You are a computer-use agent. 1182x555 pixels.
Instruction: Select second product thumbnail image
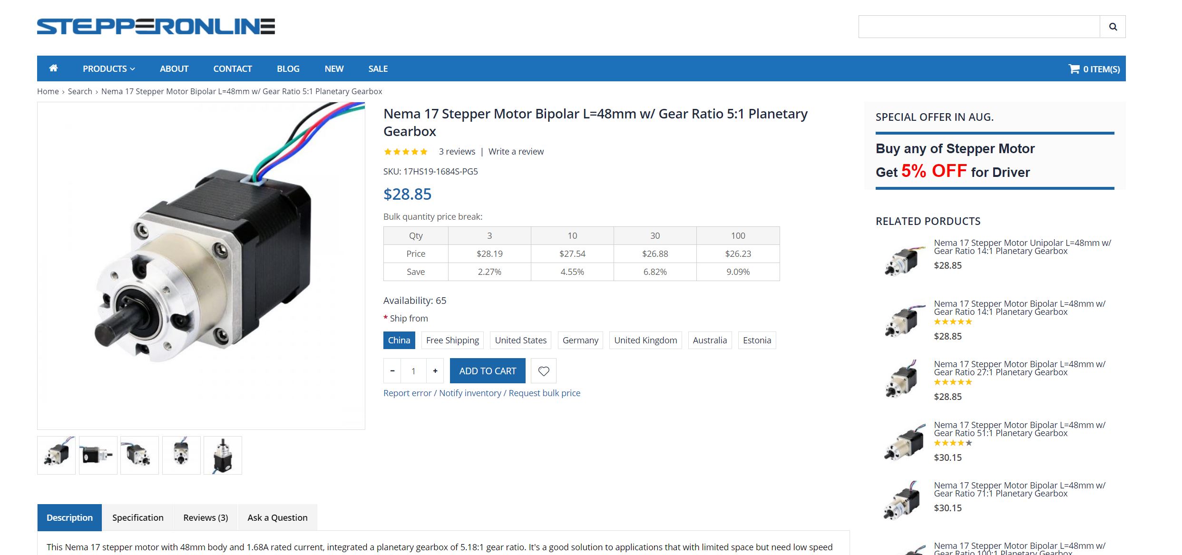point(98,455)
